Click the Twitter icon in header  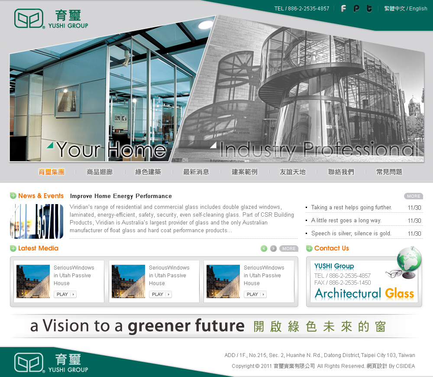coord(369,8)
